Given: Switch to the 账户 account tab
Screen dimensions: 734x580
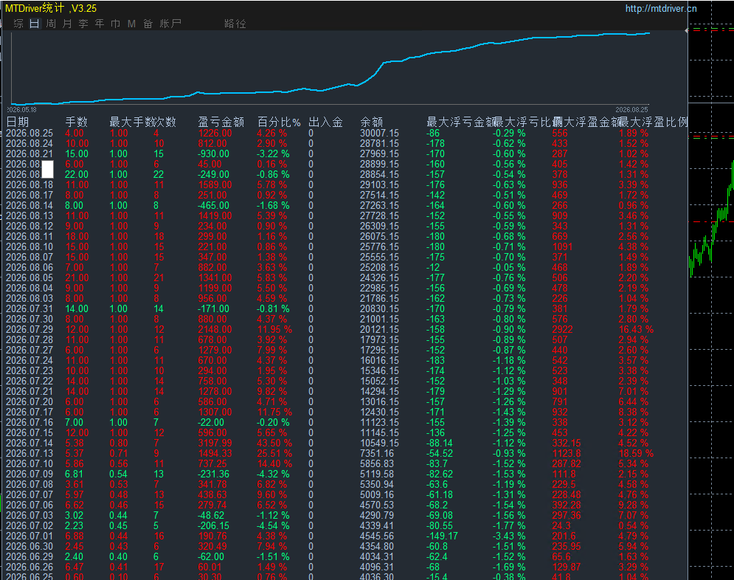Looking at the screenshot, I should (x=170, y=24).
